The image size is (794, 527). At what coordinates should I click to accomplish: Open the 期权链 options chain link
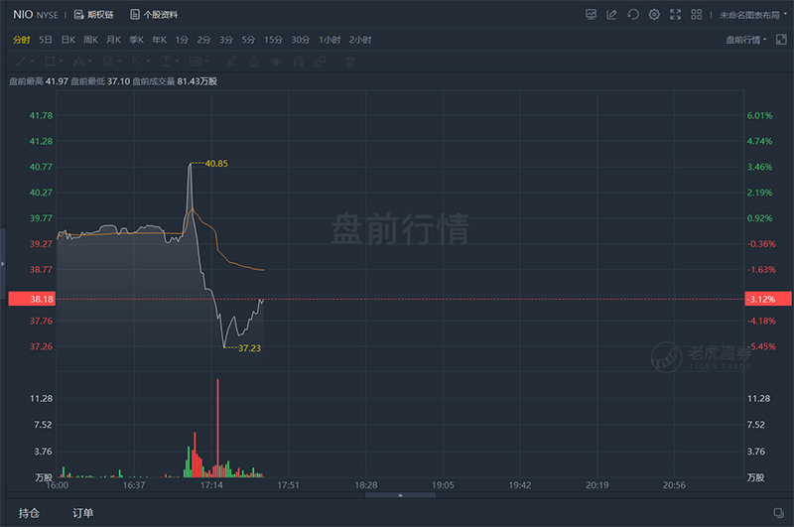coord(100,15)
